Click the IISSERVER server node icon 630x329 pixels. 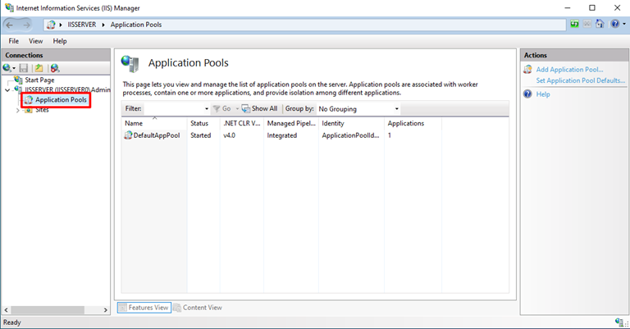click(x=19, y=89)
